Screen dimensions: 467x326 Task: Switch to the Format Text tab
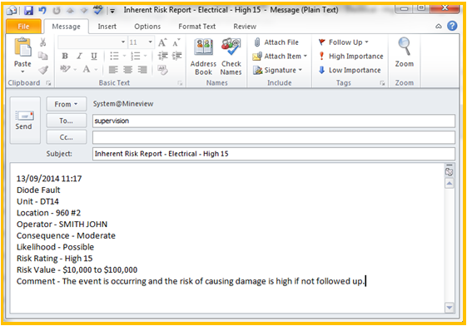(196, 27)
